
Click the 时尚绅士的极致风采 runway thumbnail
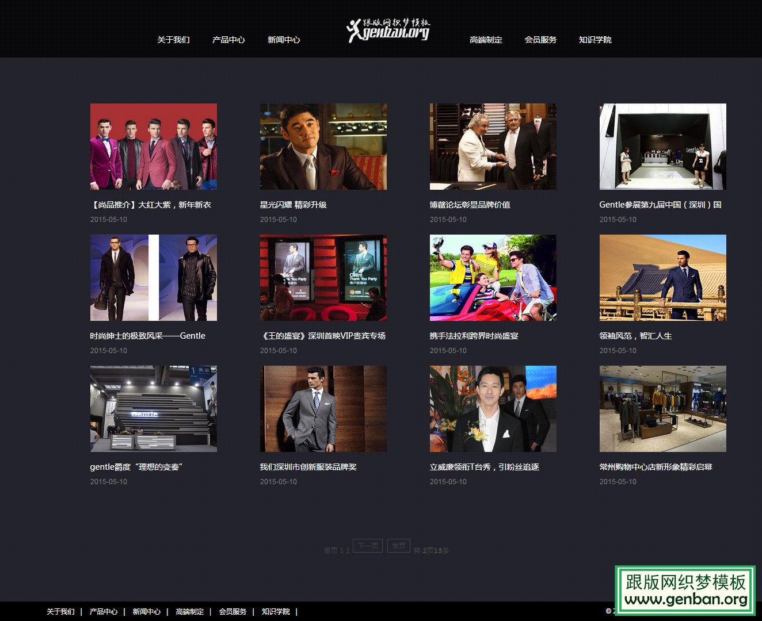(154, 278)
